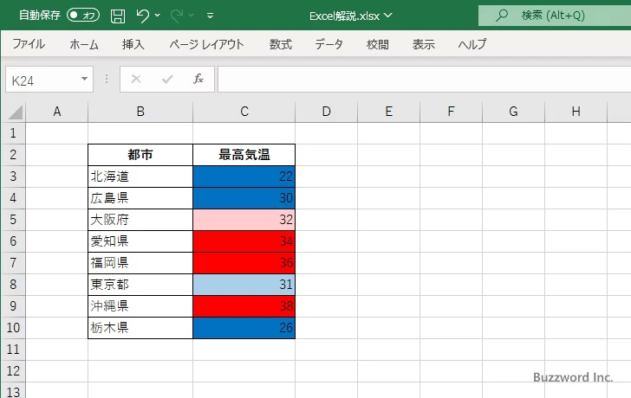Expand the Undo history dropdown arrow

[158, 16]
